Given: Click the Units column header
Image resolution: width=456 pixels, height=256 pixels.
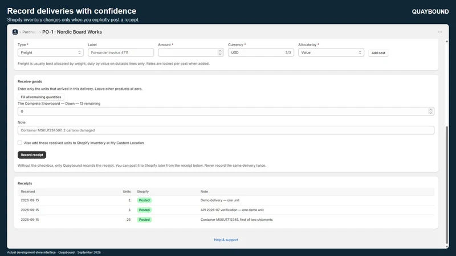Looking at the screenshot, I should tap(127, 192).
